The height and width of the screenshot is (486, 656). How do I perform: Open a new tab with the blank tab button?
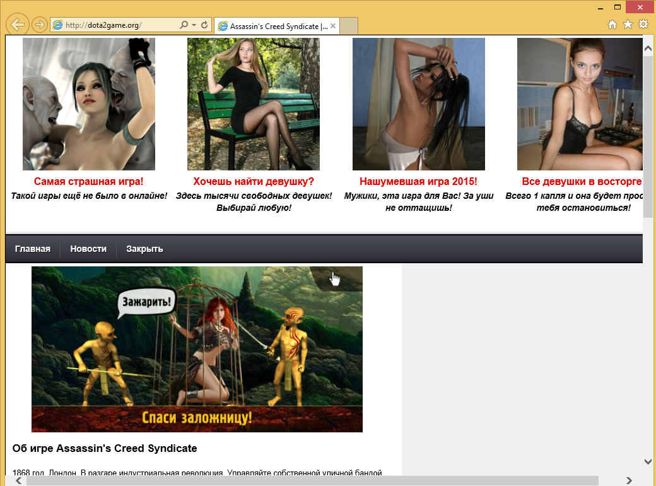pyautogui.click(x=349, y=26)
